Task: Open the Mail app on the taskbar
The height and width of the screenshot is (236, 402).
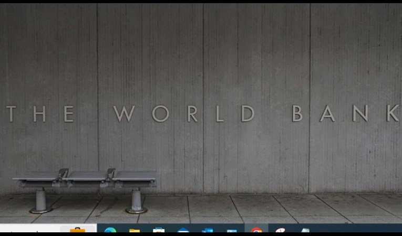Action: [183, 230]
